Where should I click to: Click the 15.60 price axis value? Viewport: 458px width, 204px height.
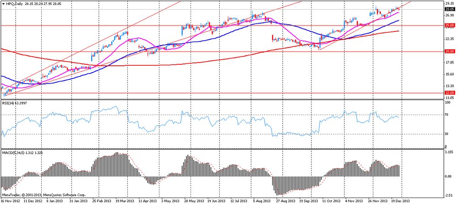449,74
